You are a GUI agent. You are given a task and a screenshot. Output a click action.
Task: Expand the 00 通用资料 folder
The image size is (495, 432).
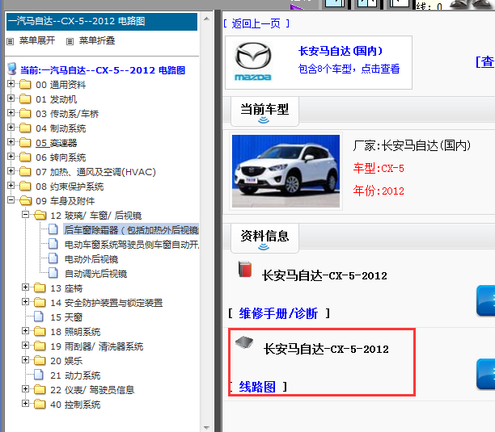11,84
